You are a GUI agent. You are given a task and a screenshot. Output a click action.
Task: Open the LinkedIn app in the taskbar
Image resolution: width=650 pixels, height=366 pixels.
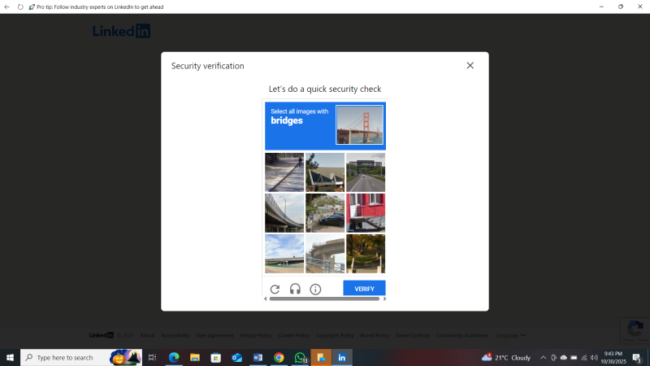tap(341, 357)
